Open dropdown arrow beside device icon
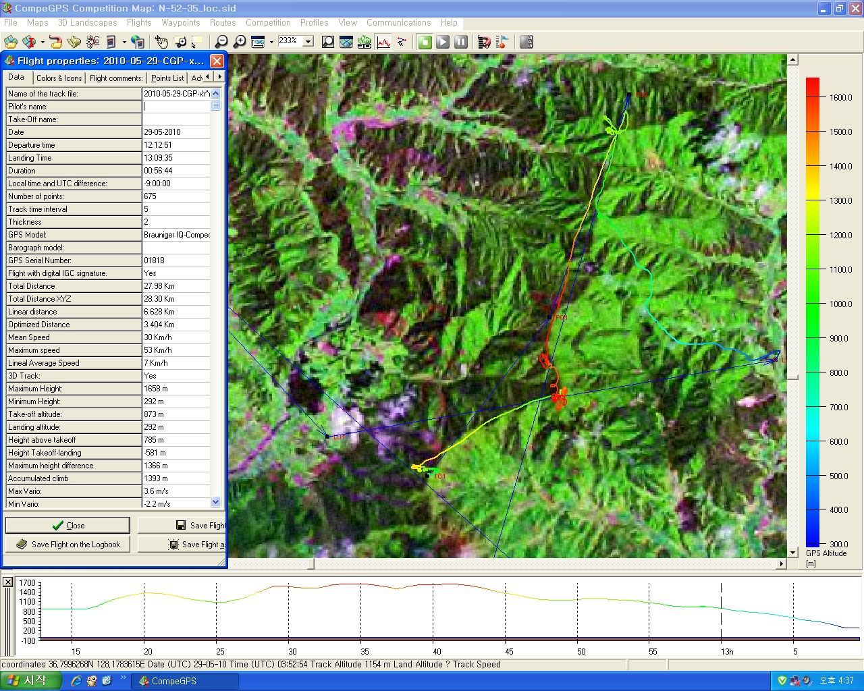 (x=124, y=42)
